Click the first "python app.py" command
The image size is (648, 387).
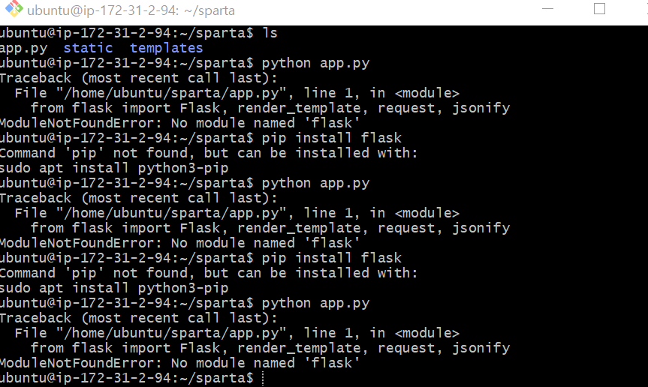[x=315, y=63]
